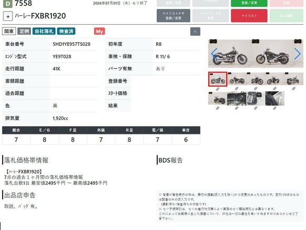Open the bag accessories photo thumbnail
The width and height of the screenshot is (306, 230).
[256, 98]
